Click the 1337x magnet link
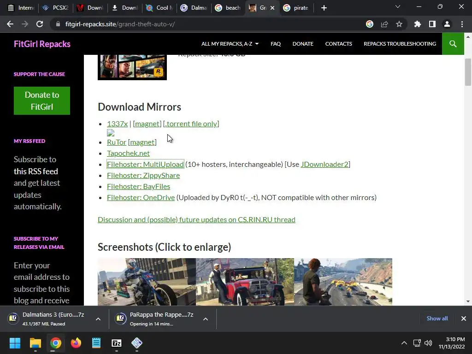 tap(147, 124)
